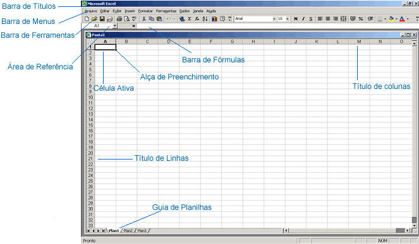Toggle underline formatting (S button)
Screen dimensions: 419x244
pyautogui.click(x=311, y=19)
